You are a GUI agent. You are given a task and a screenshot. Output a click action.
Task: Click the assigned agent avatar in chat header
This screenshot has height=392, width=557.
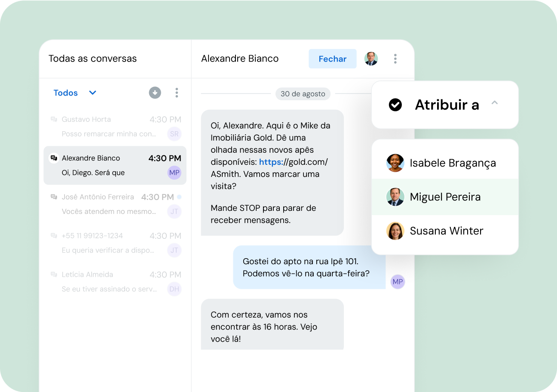pyautogui.click(x=371, y=59)
